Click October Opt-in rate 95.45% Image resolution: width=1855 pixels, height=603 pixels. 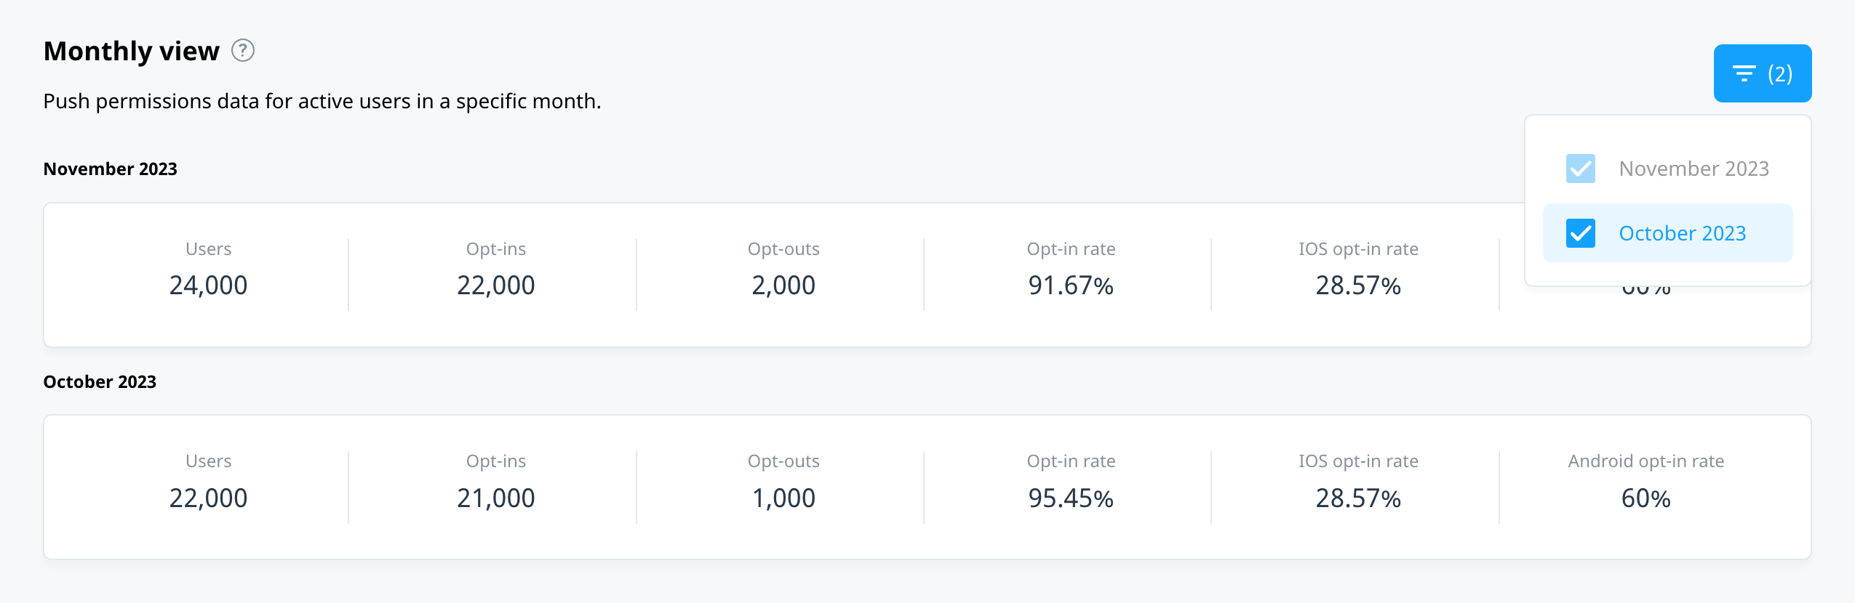pos(1071,498)
